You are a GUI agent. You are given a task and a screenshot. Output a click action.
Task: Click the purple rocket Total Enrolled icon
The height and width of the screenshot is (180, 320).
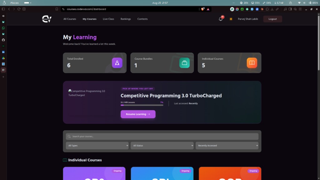pyautogui.click(x=117, y=63)
